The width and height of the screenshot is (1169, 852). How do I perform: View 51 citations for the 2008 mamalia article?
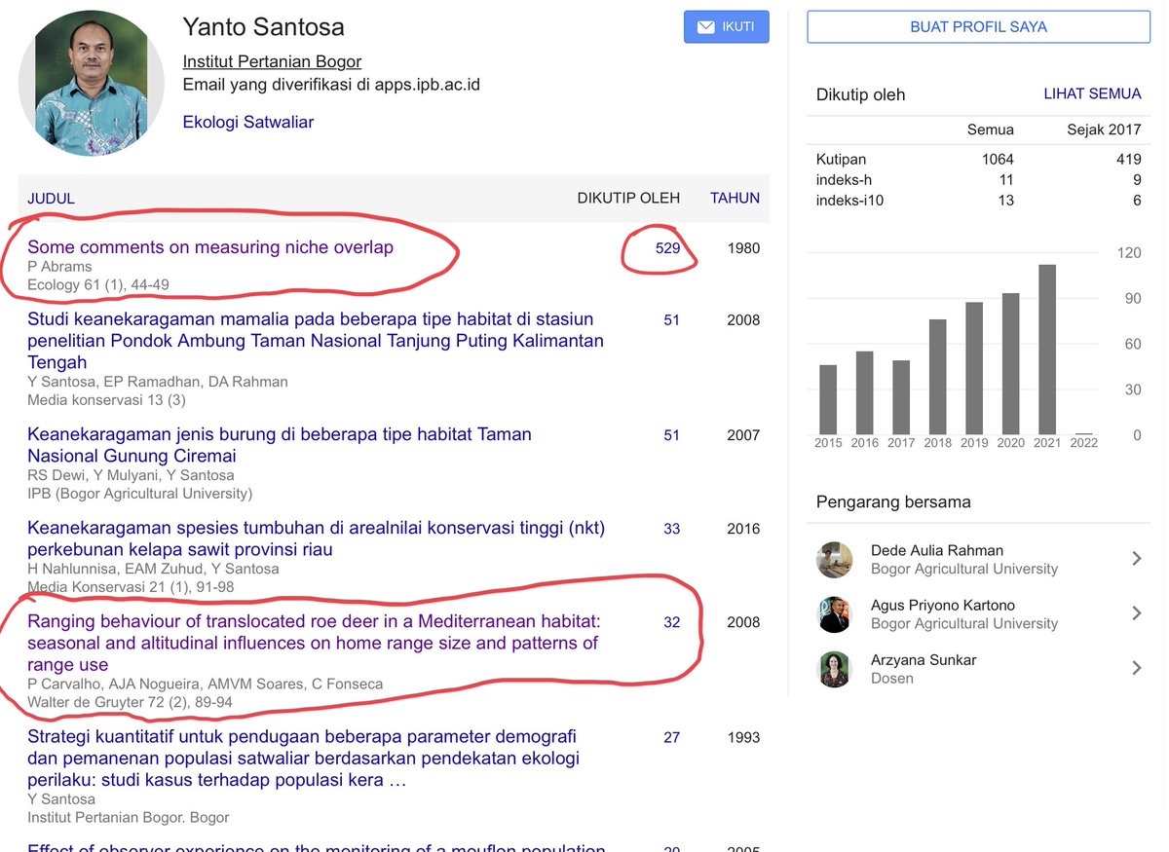(x=671, y=320)
